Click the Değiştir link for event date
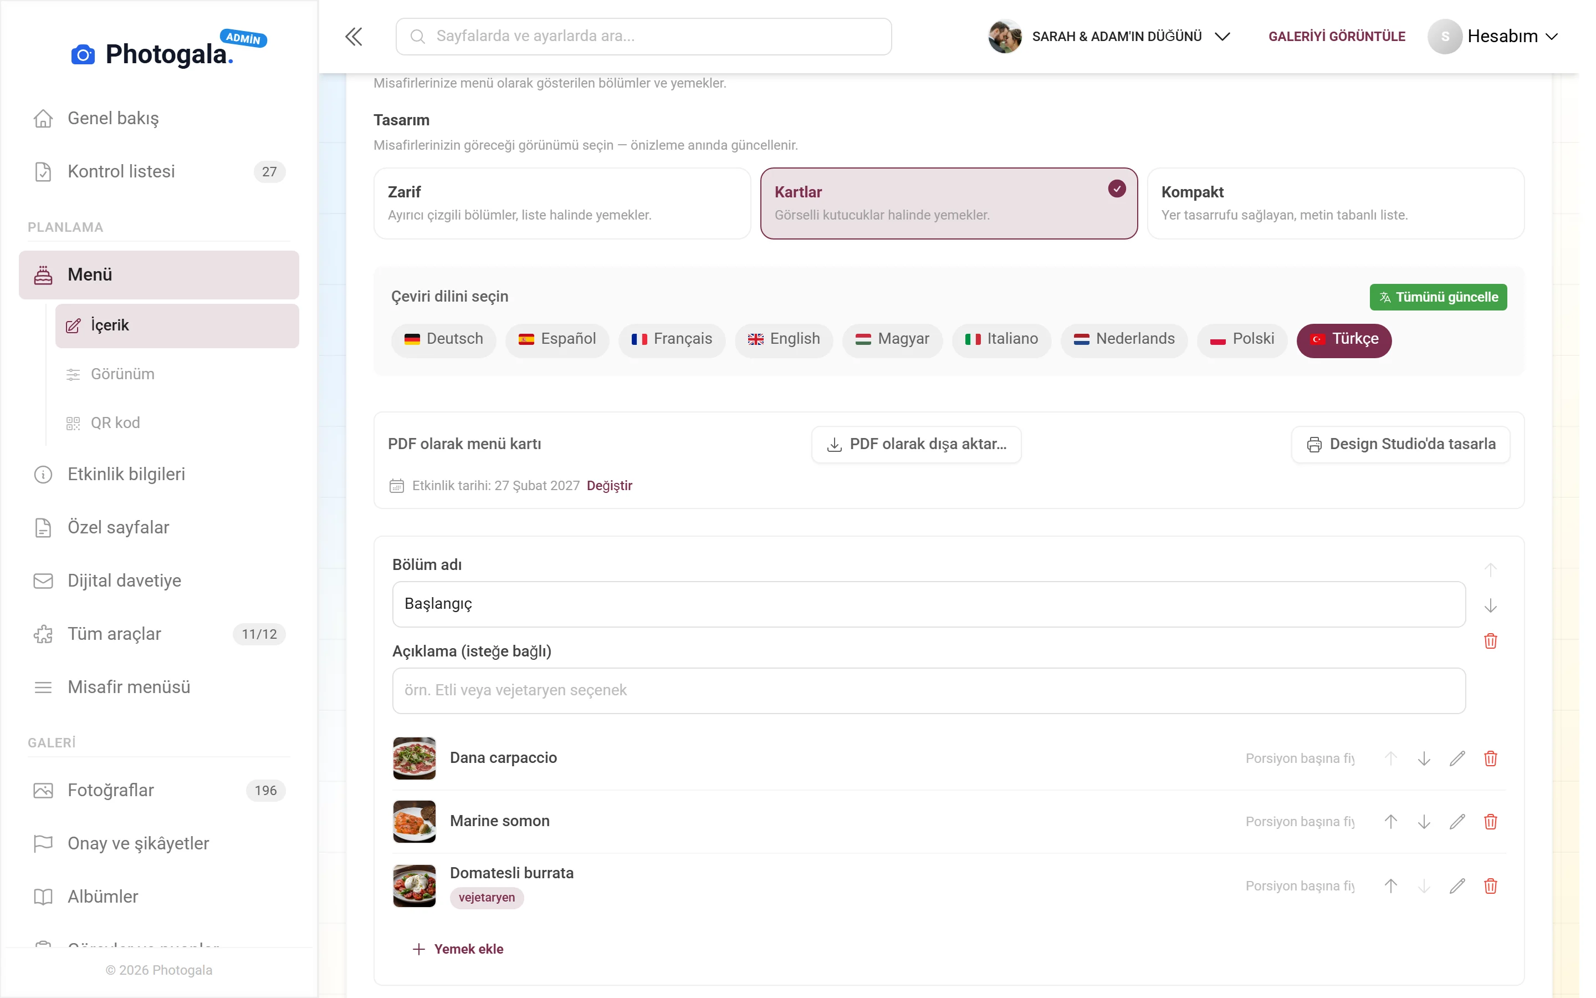Viewport: 1596px width, 998px height. [608, 486]
